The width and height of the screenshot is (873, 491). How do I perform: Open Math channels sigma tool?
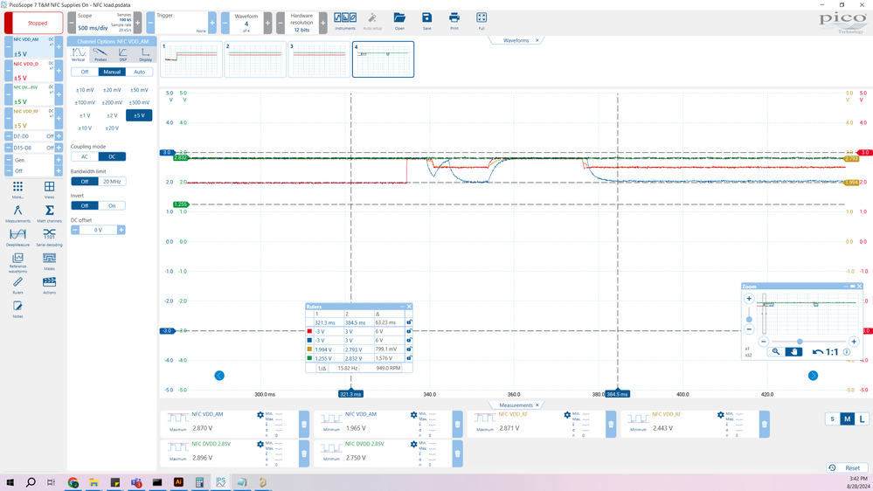[49, 211]
